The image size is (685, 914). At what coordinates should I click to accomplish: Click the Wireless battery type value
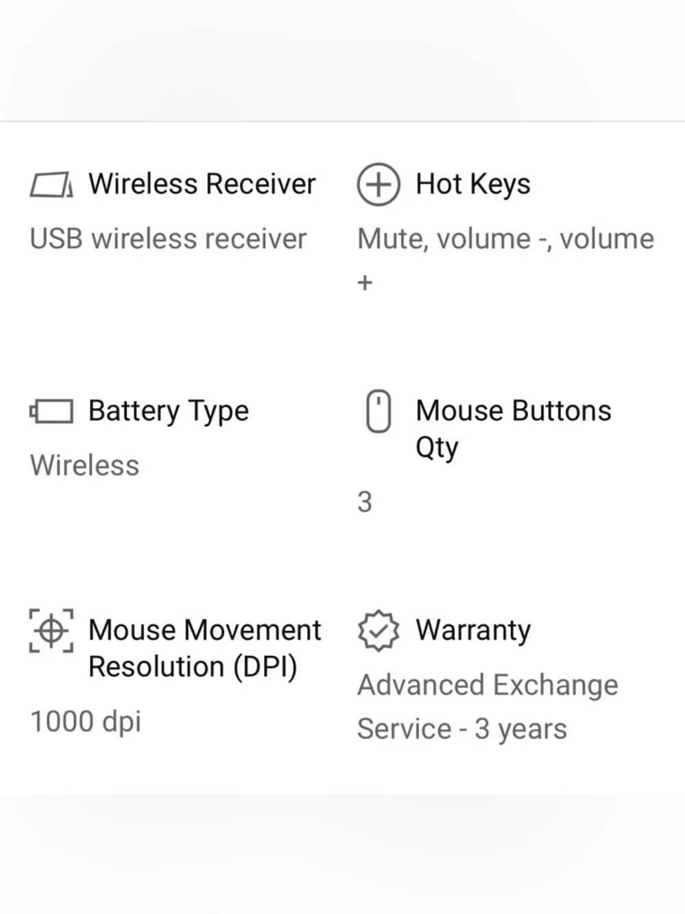coord(84,466)
